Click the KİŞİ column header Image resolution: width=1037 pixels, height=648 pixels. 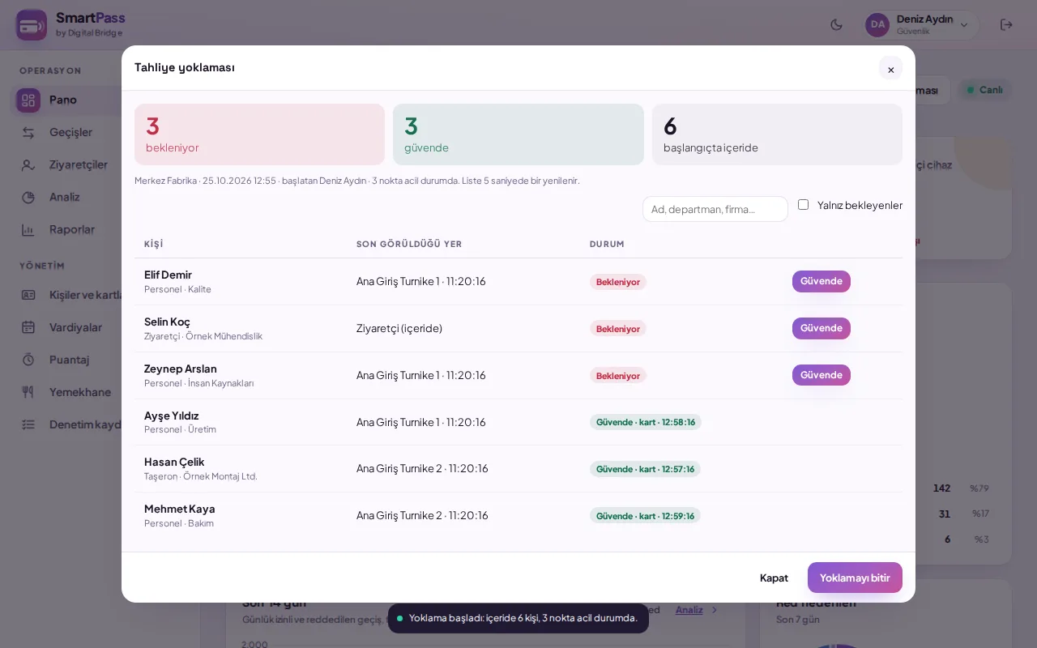154,244
